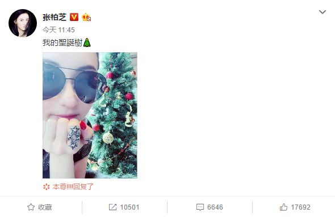The image size is (335, 217).
Task: Click the star favorite icon
Action: pyautogui.click(x=31, y=207)
